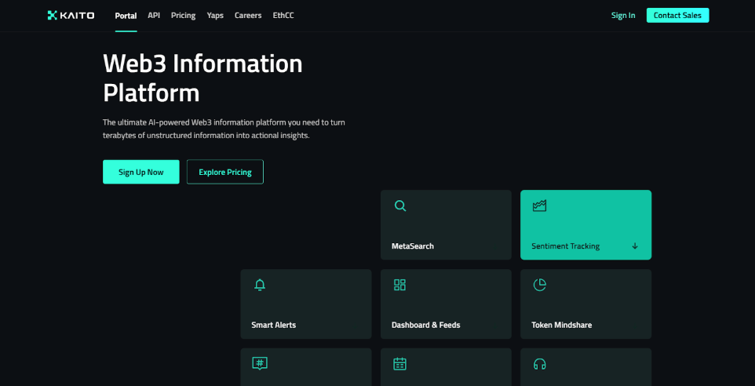Click the Sign In link
This screenshot has height=386, width=755.
coord(623,16)
